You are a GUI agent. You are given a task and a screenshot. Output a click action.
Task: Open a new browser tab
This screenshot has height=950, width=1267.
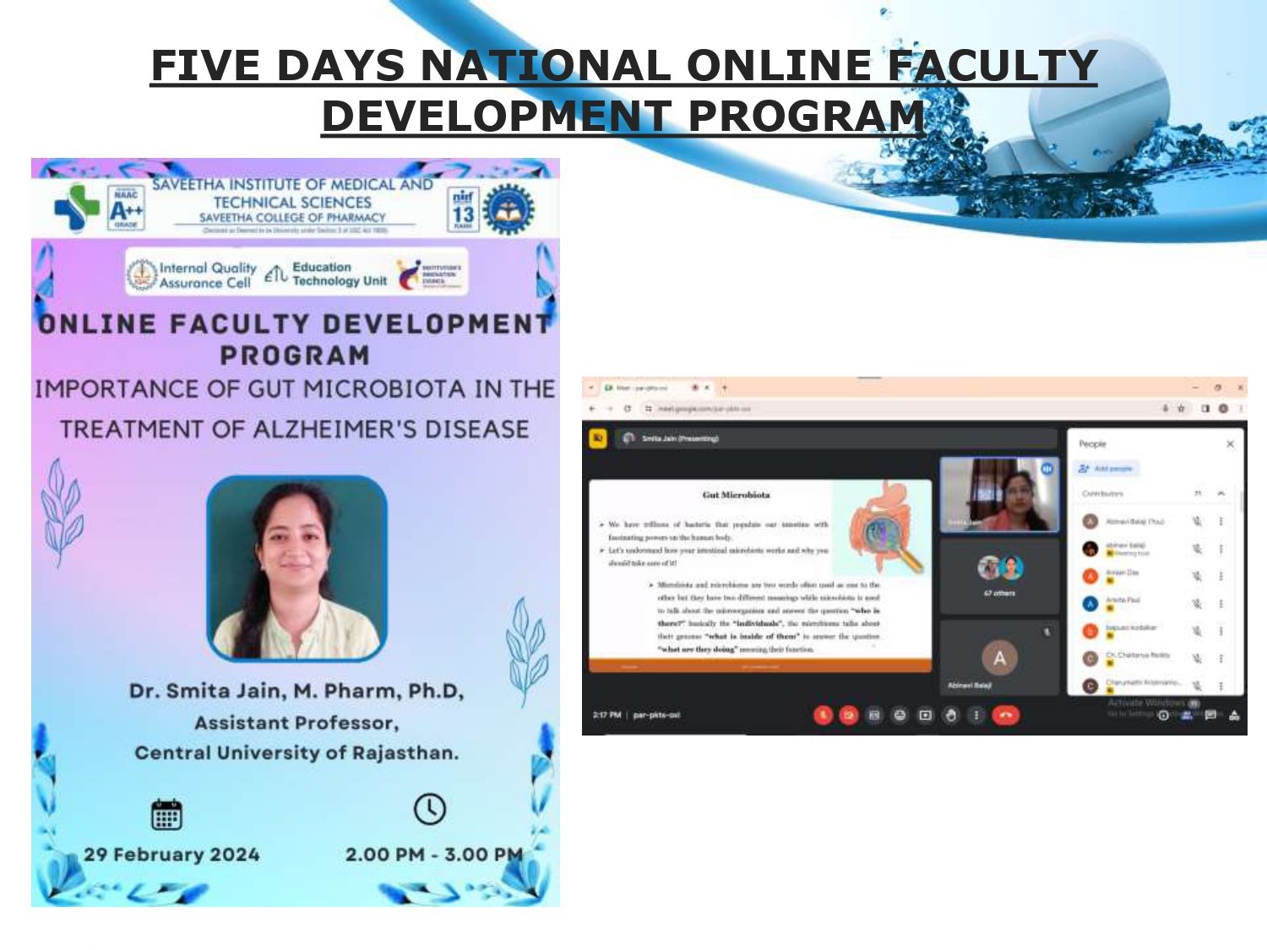pos(724,388)
